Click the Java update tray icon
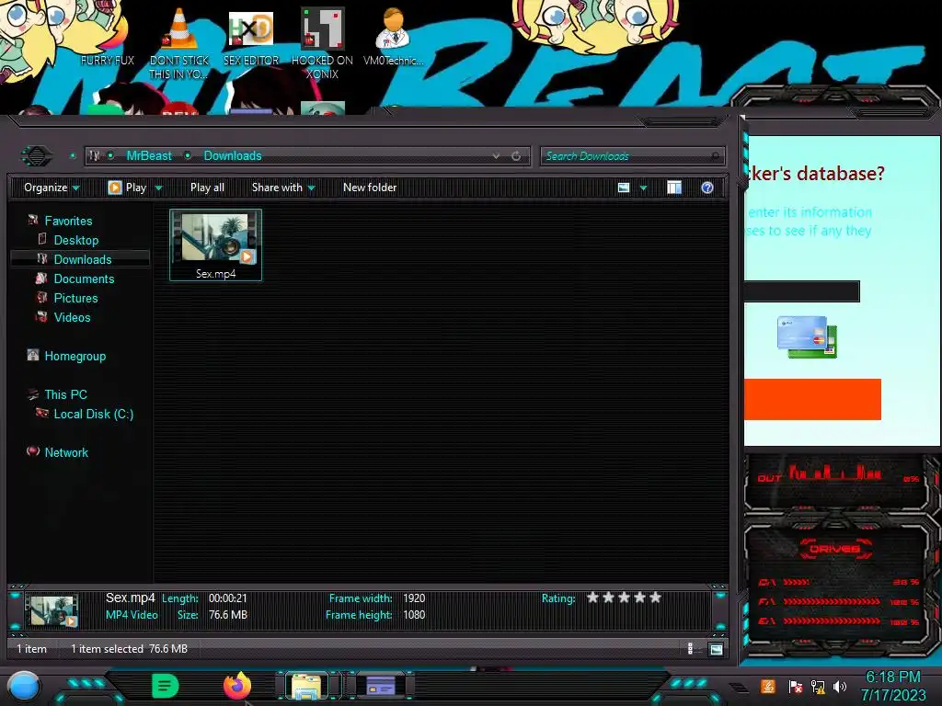 tap(768, 686)
